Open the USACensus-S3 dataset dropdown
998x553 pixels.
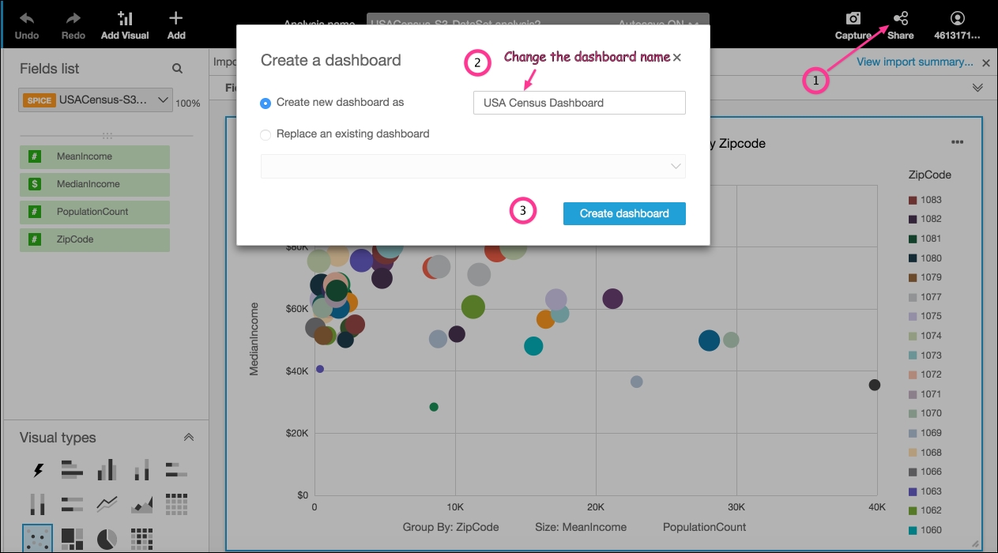coord(96,100)
